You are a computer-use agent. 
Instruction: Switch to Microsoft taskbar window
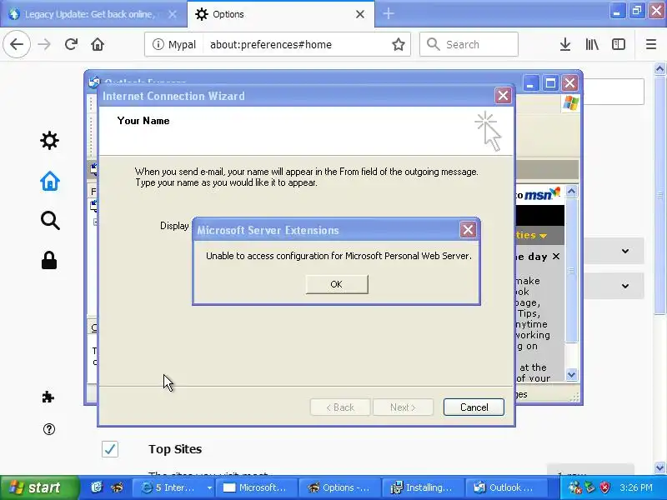click(x=257, y=487)
